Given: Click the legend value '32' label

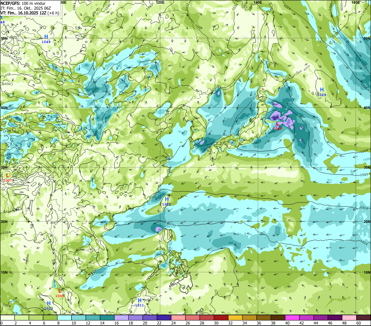Looking at the screenshot, I should (230, 323).
